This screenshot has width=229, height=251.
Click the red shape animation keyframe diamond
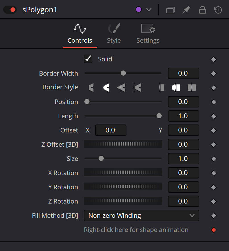pyautogui.click(x=214, y=230)
